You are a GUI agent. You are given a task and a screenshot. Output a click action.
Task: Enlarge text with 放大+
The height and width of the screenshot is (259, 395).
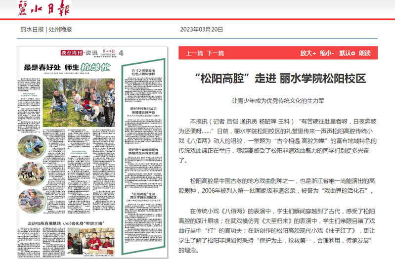click(307, 53)
